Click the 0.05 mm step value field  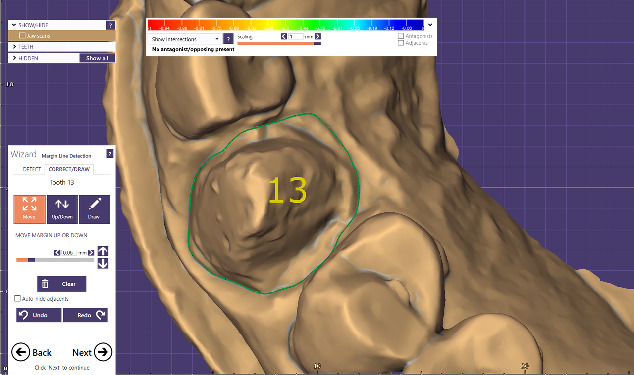point(68,252)
